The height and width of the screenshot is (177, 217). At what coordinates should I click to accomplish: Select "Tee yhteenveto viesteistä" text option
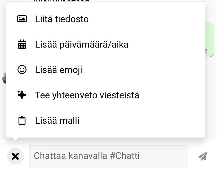87,95
